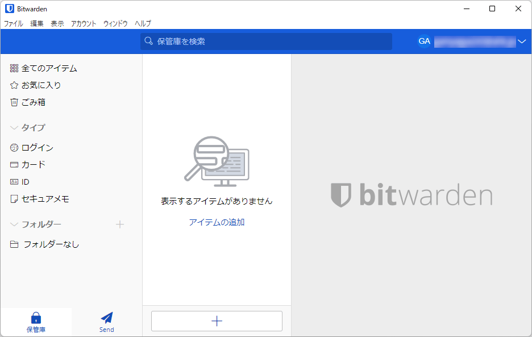Minimize the Bitwarden window

click(x=467, y=9)
